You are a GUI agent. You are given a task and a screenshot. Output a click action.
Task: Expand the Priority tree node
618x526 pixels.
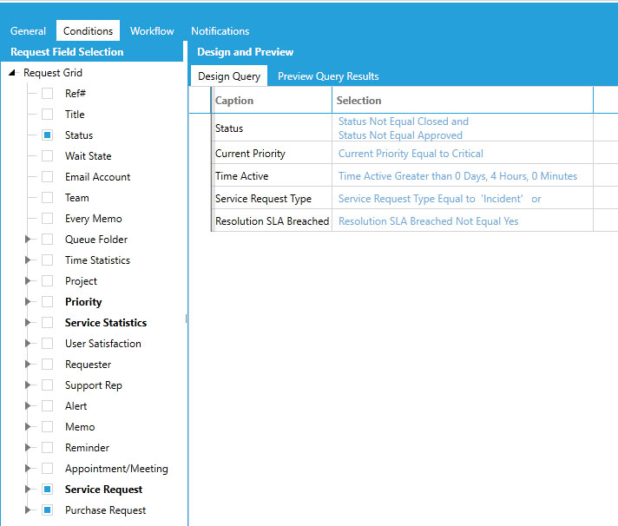[x=28, y=302]
